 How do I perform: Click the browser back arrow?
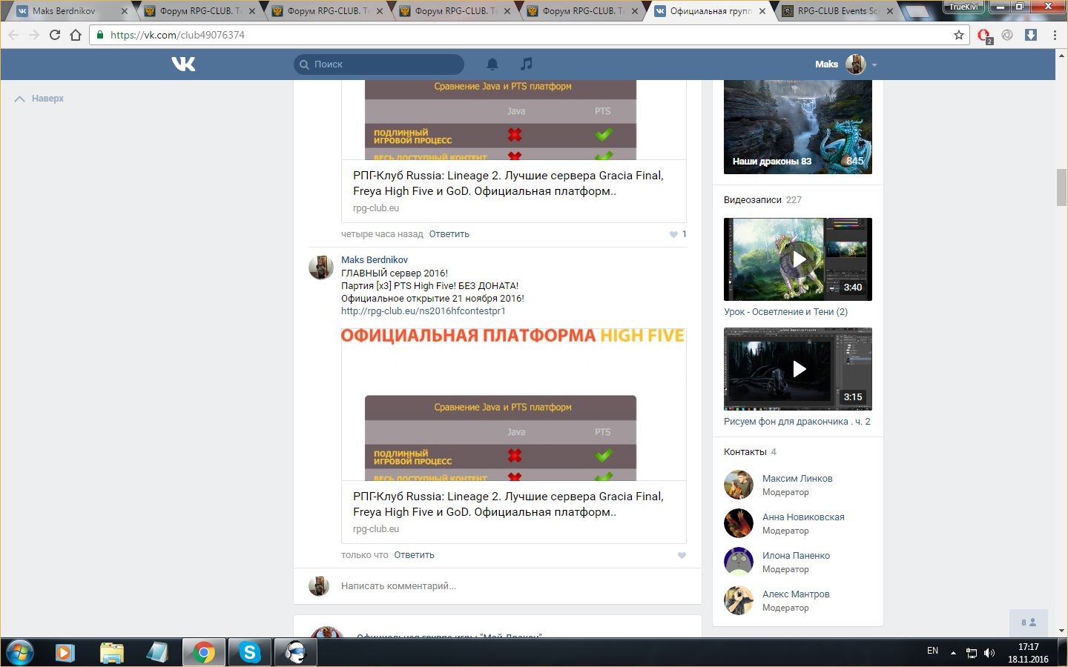point(13,35)
